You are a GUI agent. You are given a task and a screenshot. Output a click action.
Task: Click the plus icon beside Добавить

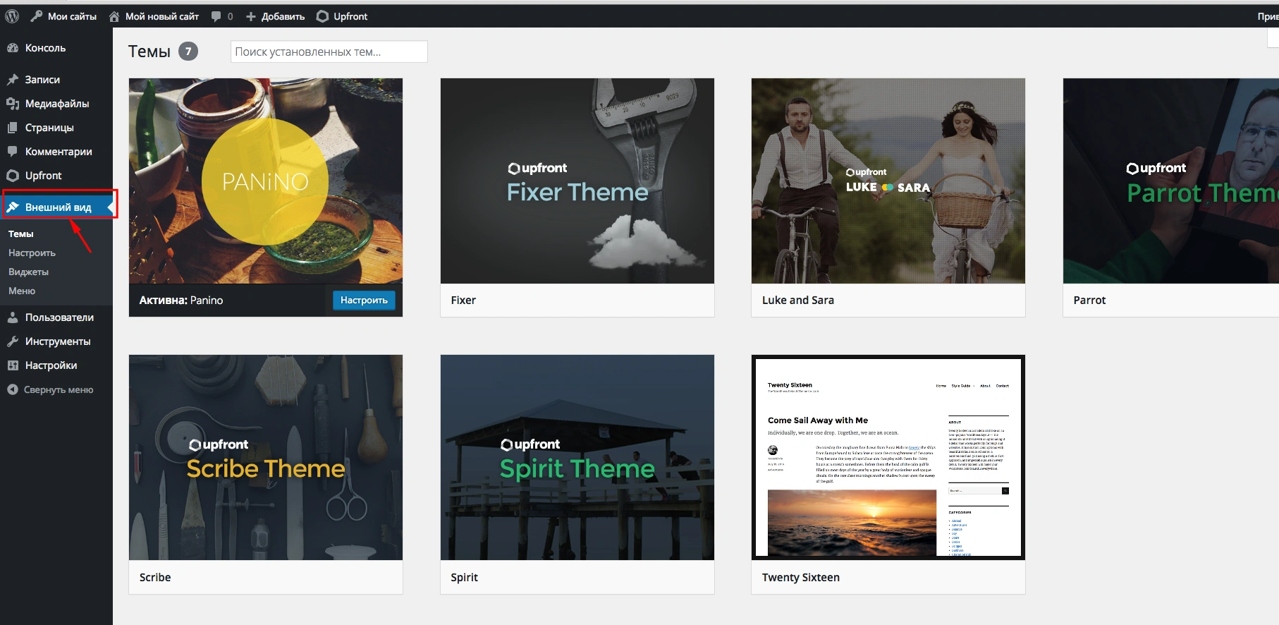(x=250, y=16)
